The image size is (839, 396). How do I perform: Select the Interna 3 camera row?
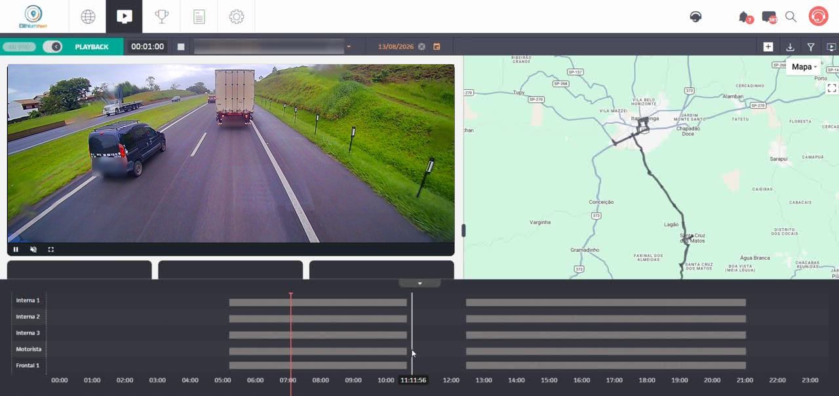coord(28,333)
